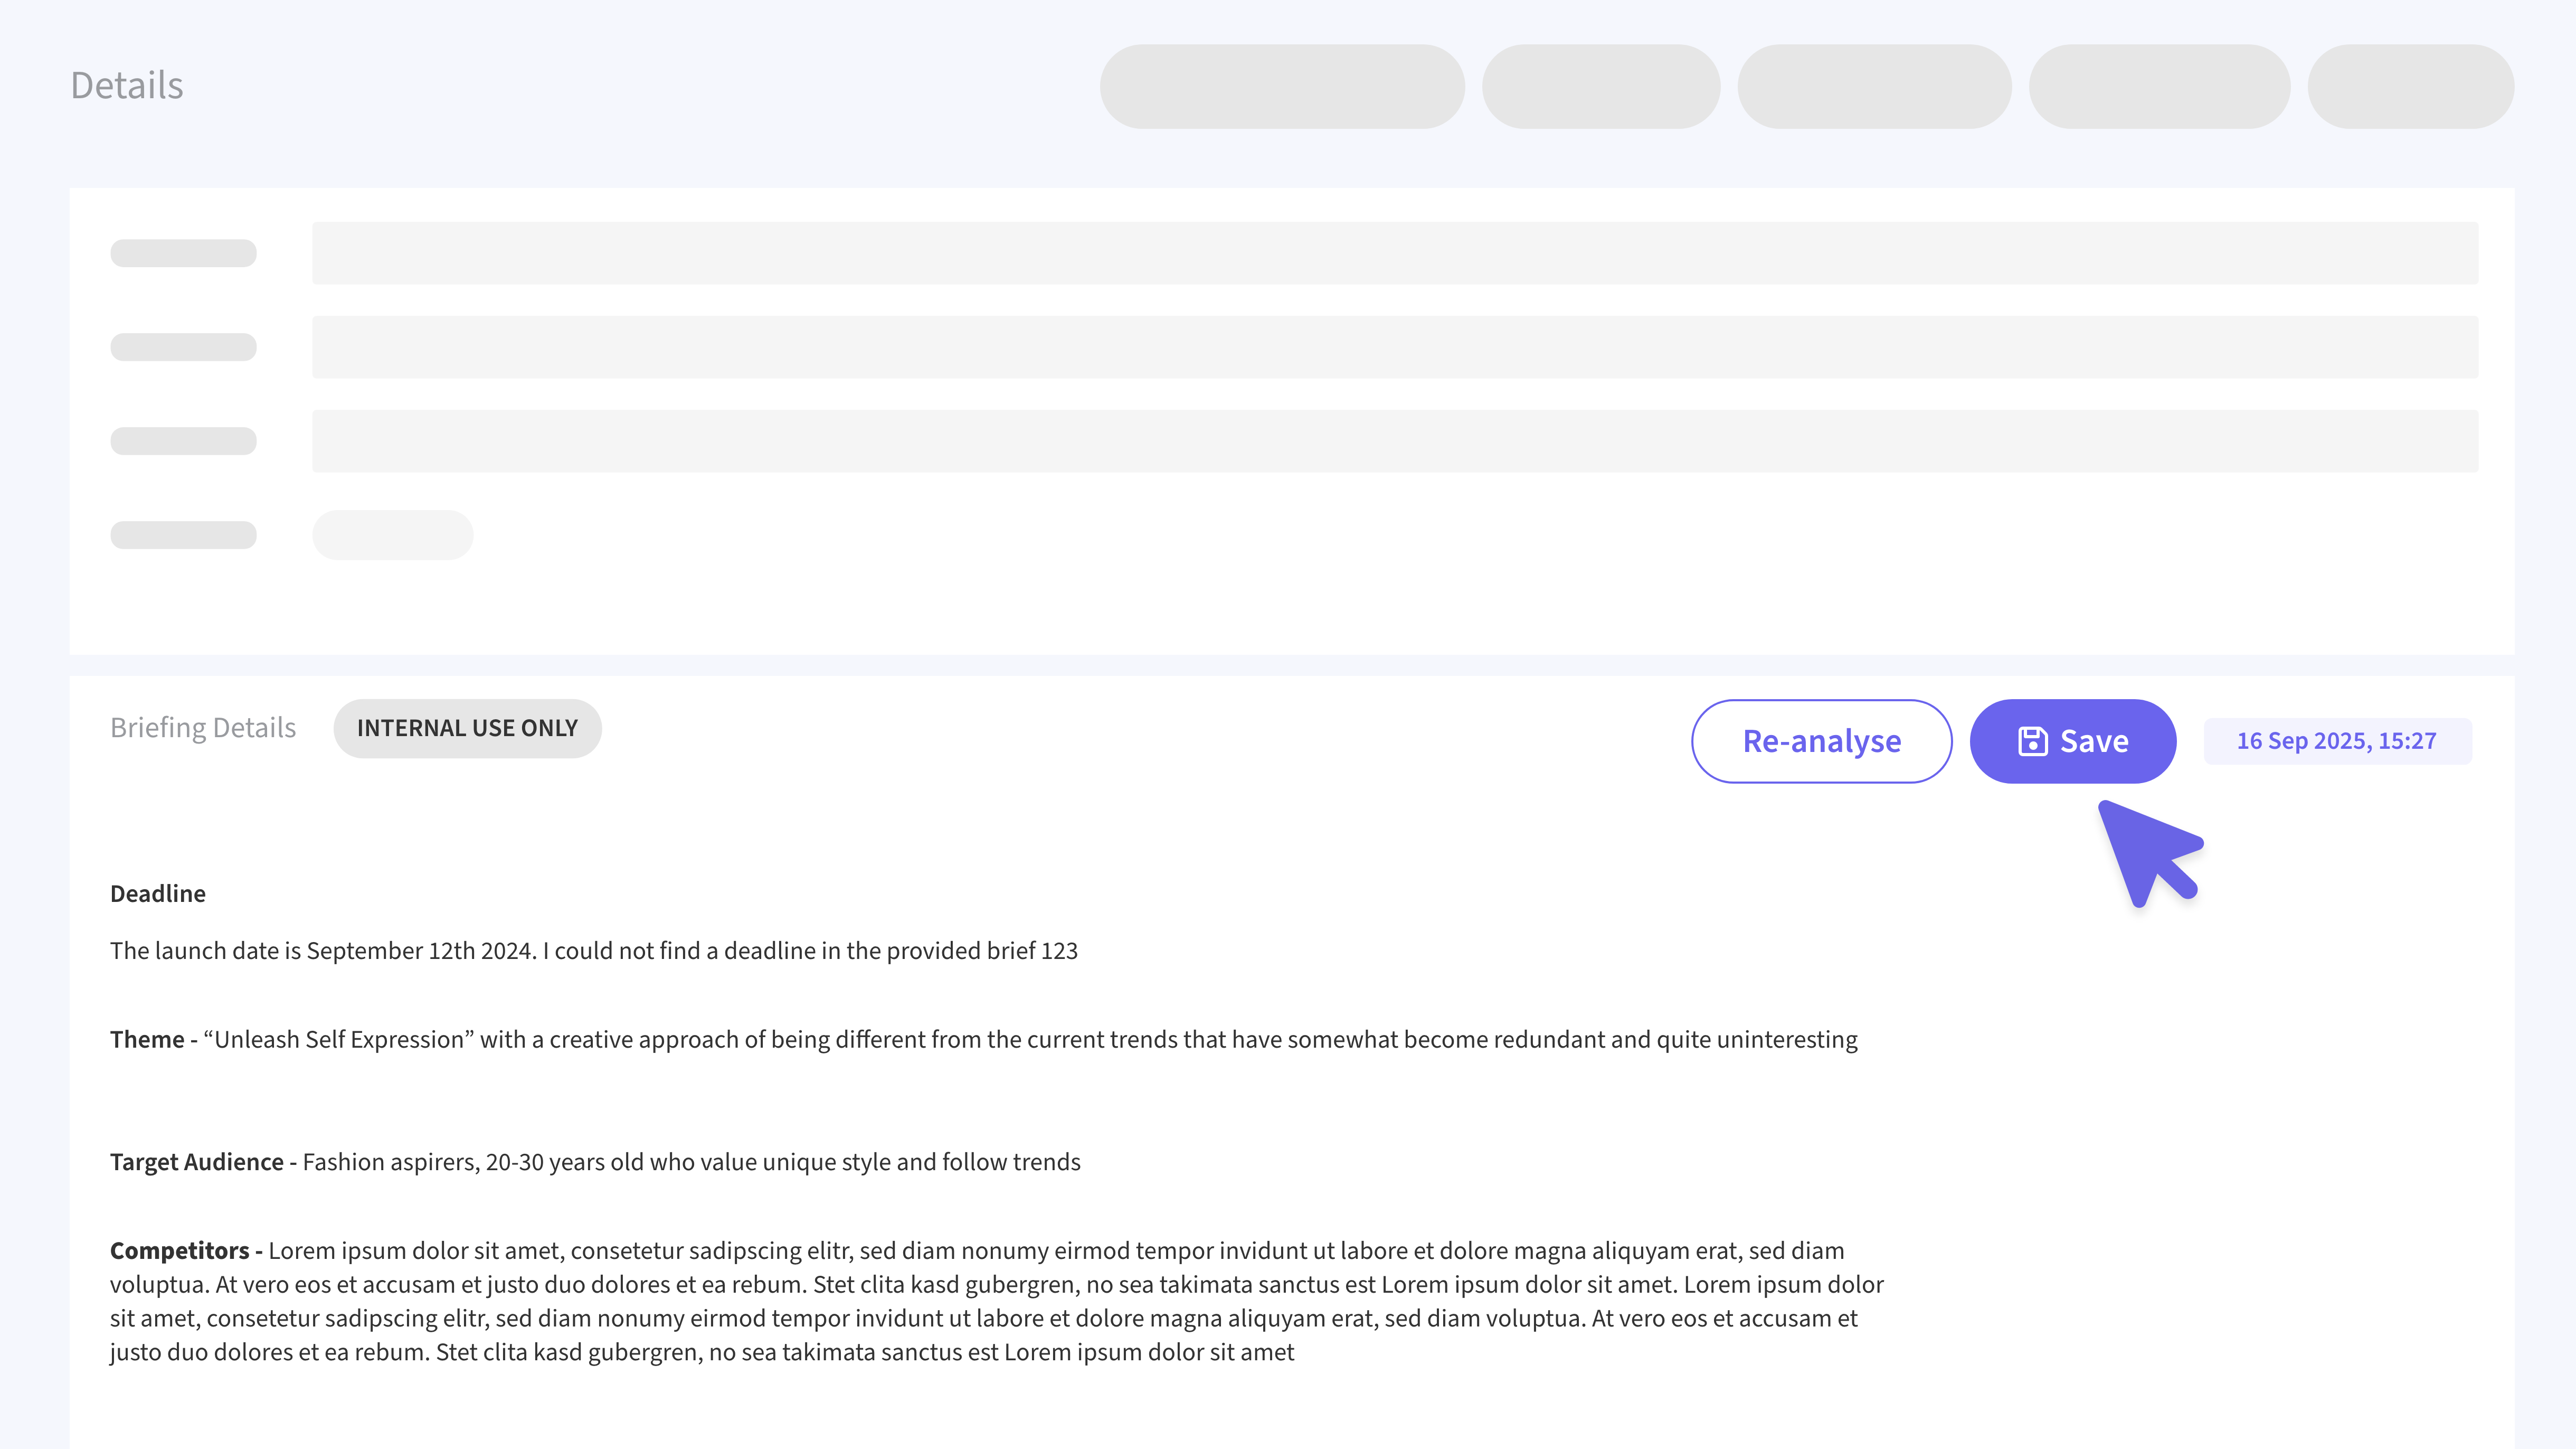Click the purple cursor arrow graphic
Image resolution: width=2576 pixels, height=1449 pixels.
tap(2148, 852)
